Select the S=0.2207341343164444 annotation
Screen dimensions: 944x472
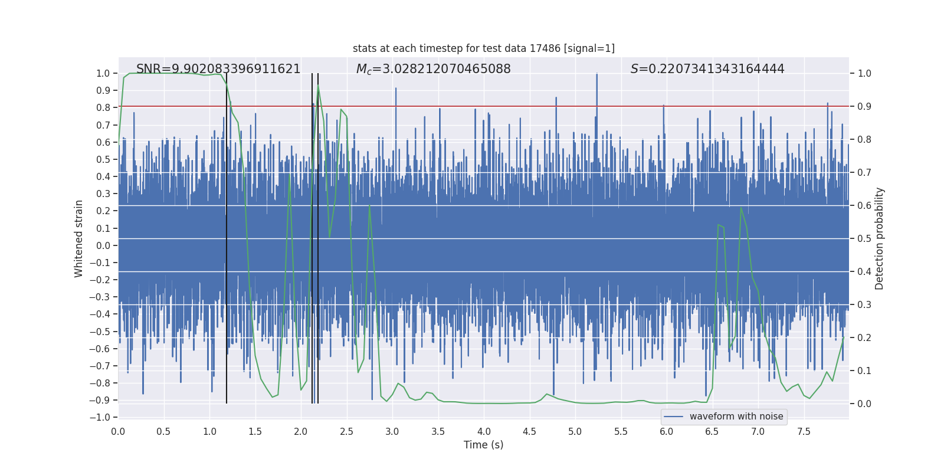click(707, 69)
